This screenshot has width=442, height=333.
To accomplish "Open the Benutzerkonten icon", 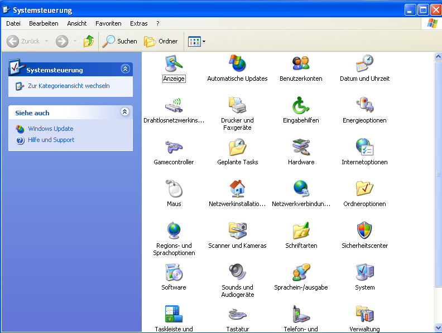I will pos(301,63).
